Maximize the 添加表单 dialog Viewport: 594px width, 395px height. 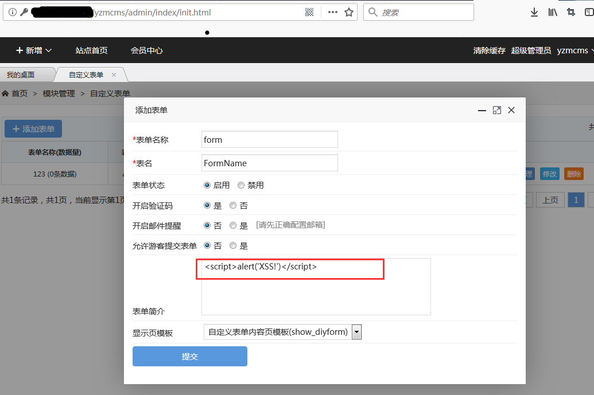click(496, 110)
